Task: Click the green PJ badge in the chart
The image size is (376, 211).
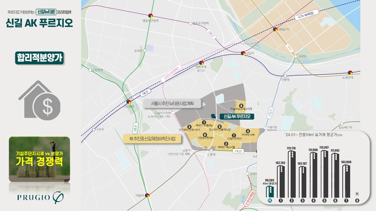Action: pyautogui.click(x=269, y=201)
